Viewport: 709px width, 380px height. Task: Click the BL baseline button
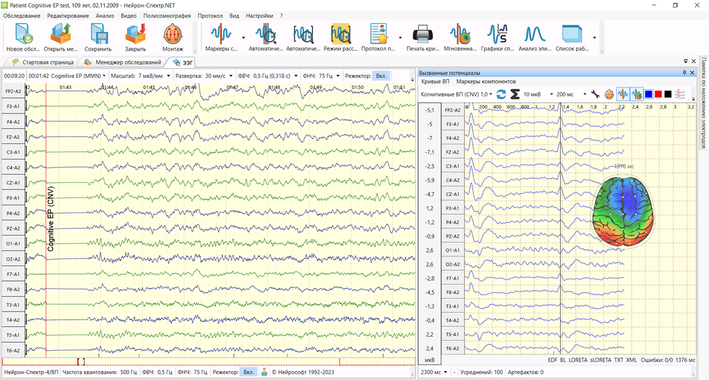click(x=564, y=359)
